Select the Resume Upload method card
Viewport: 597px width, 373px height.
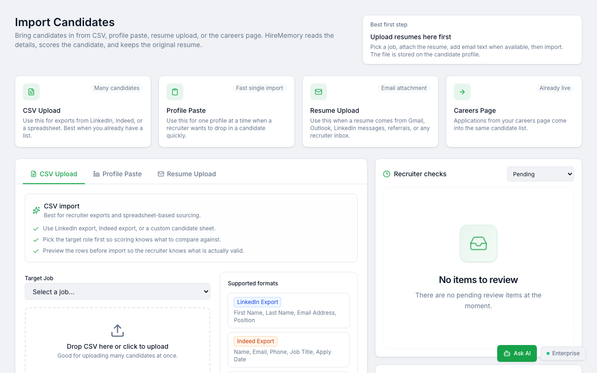click(x=370, y=111)
